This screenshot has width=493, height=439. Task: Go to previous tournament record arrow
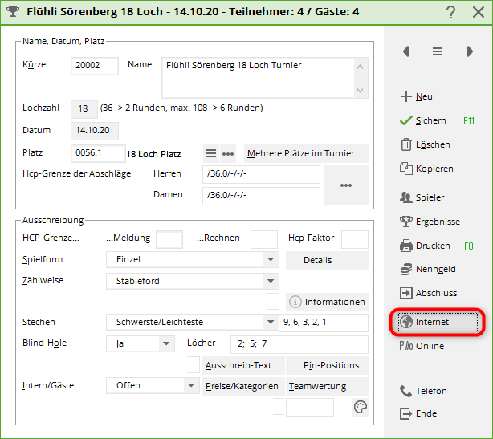click(406, 51)
